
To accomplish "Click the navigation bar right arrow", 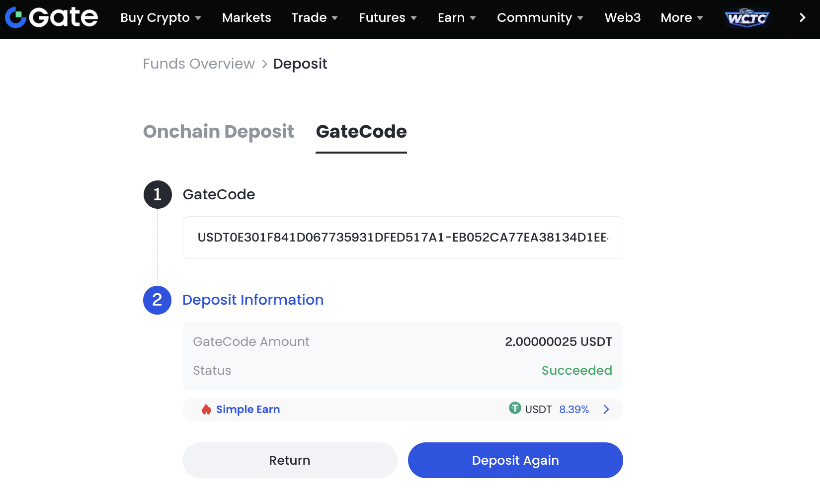I will (802, 18).
